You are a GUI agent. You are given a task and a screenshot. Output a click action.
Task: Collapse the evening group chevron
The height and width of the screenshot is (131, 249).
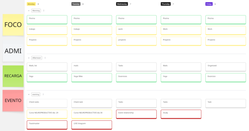29,94
